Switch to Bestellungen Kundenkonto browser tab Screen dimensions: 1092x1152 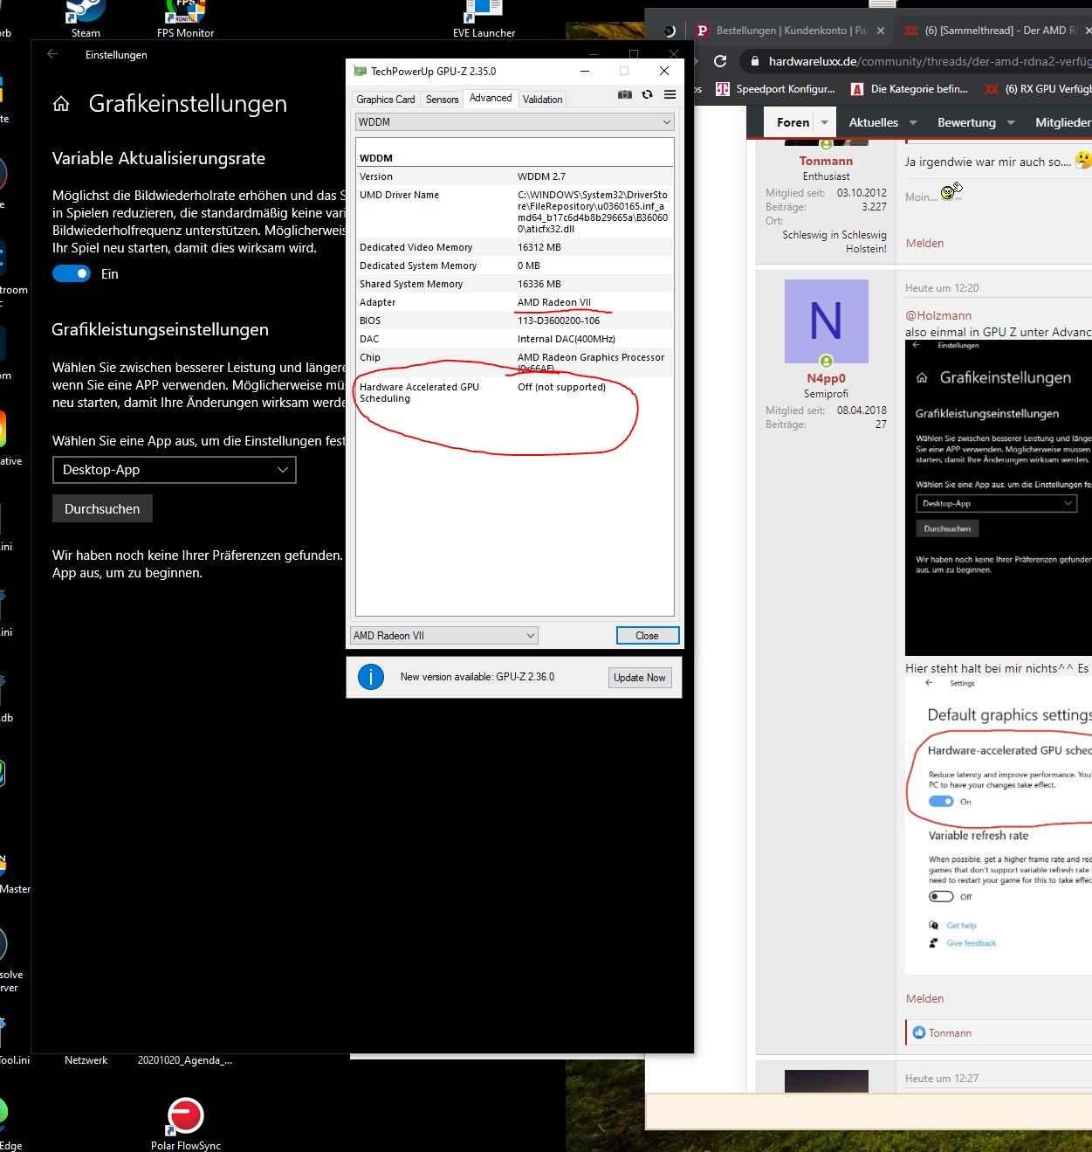pyautogui.click(x=791, y=30)
